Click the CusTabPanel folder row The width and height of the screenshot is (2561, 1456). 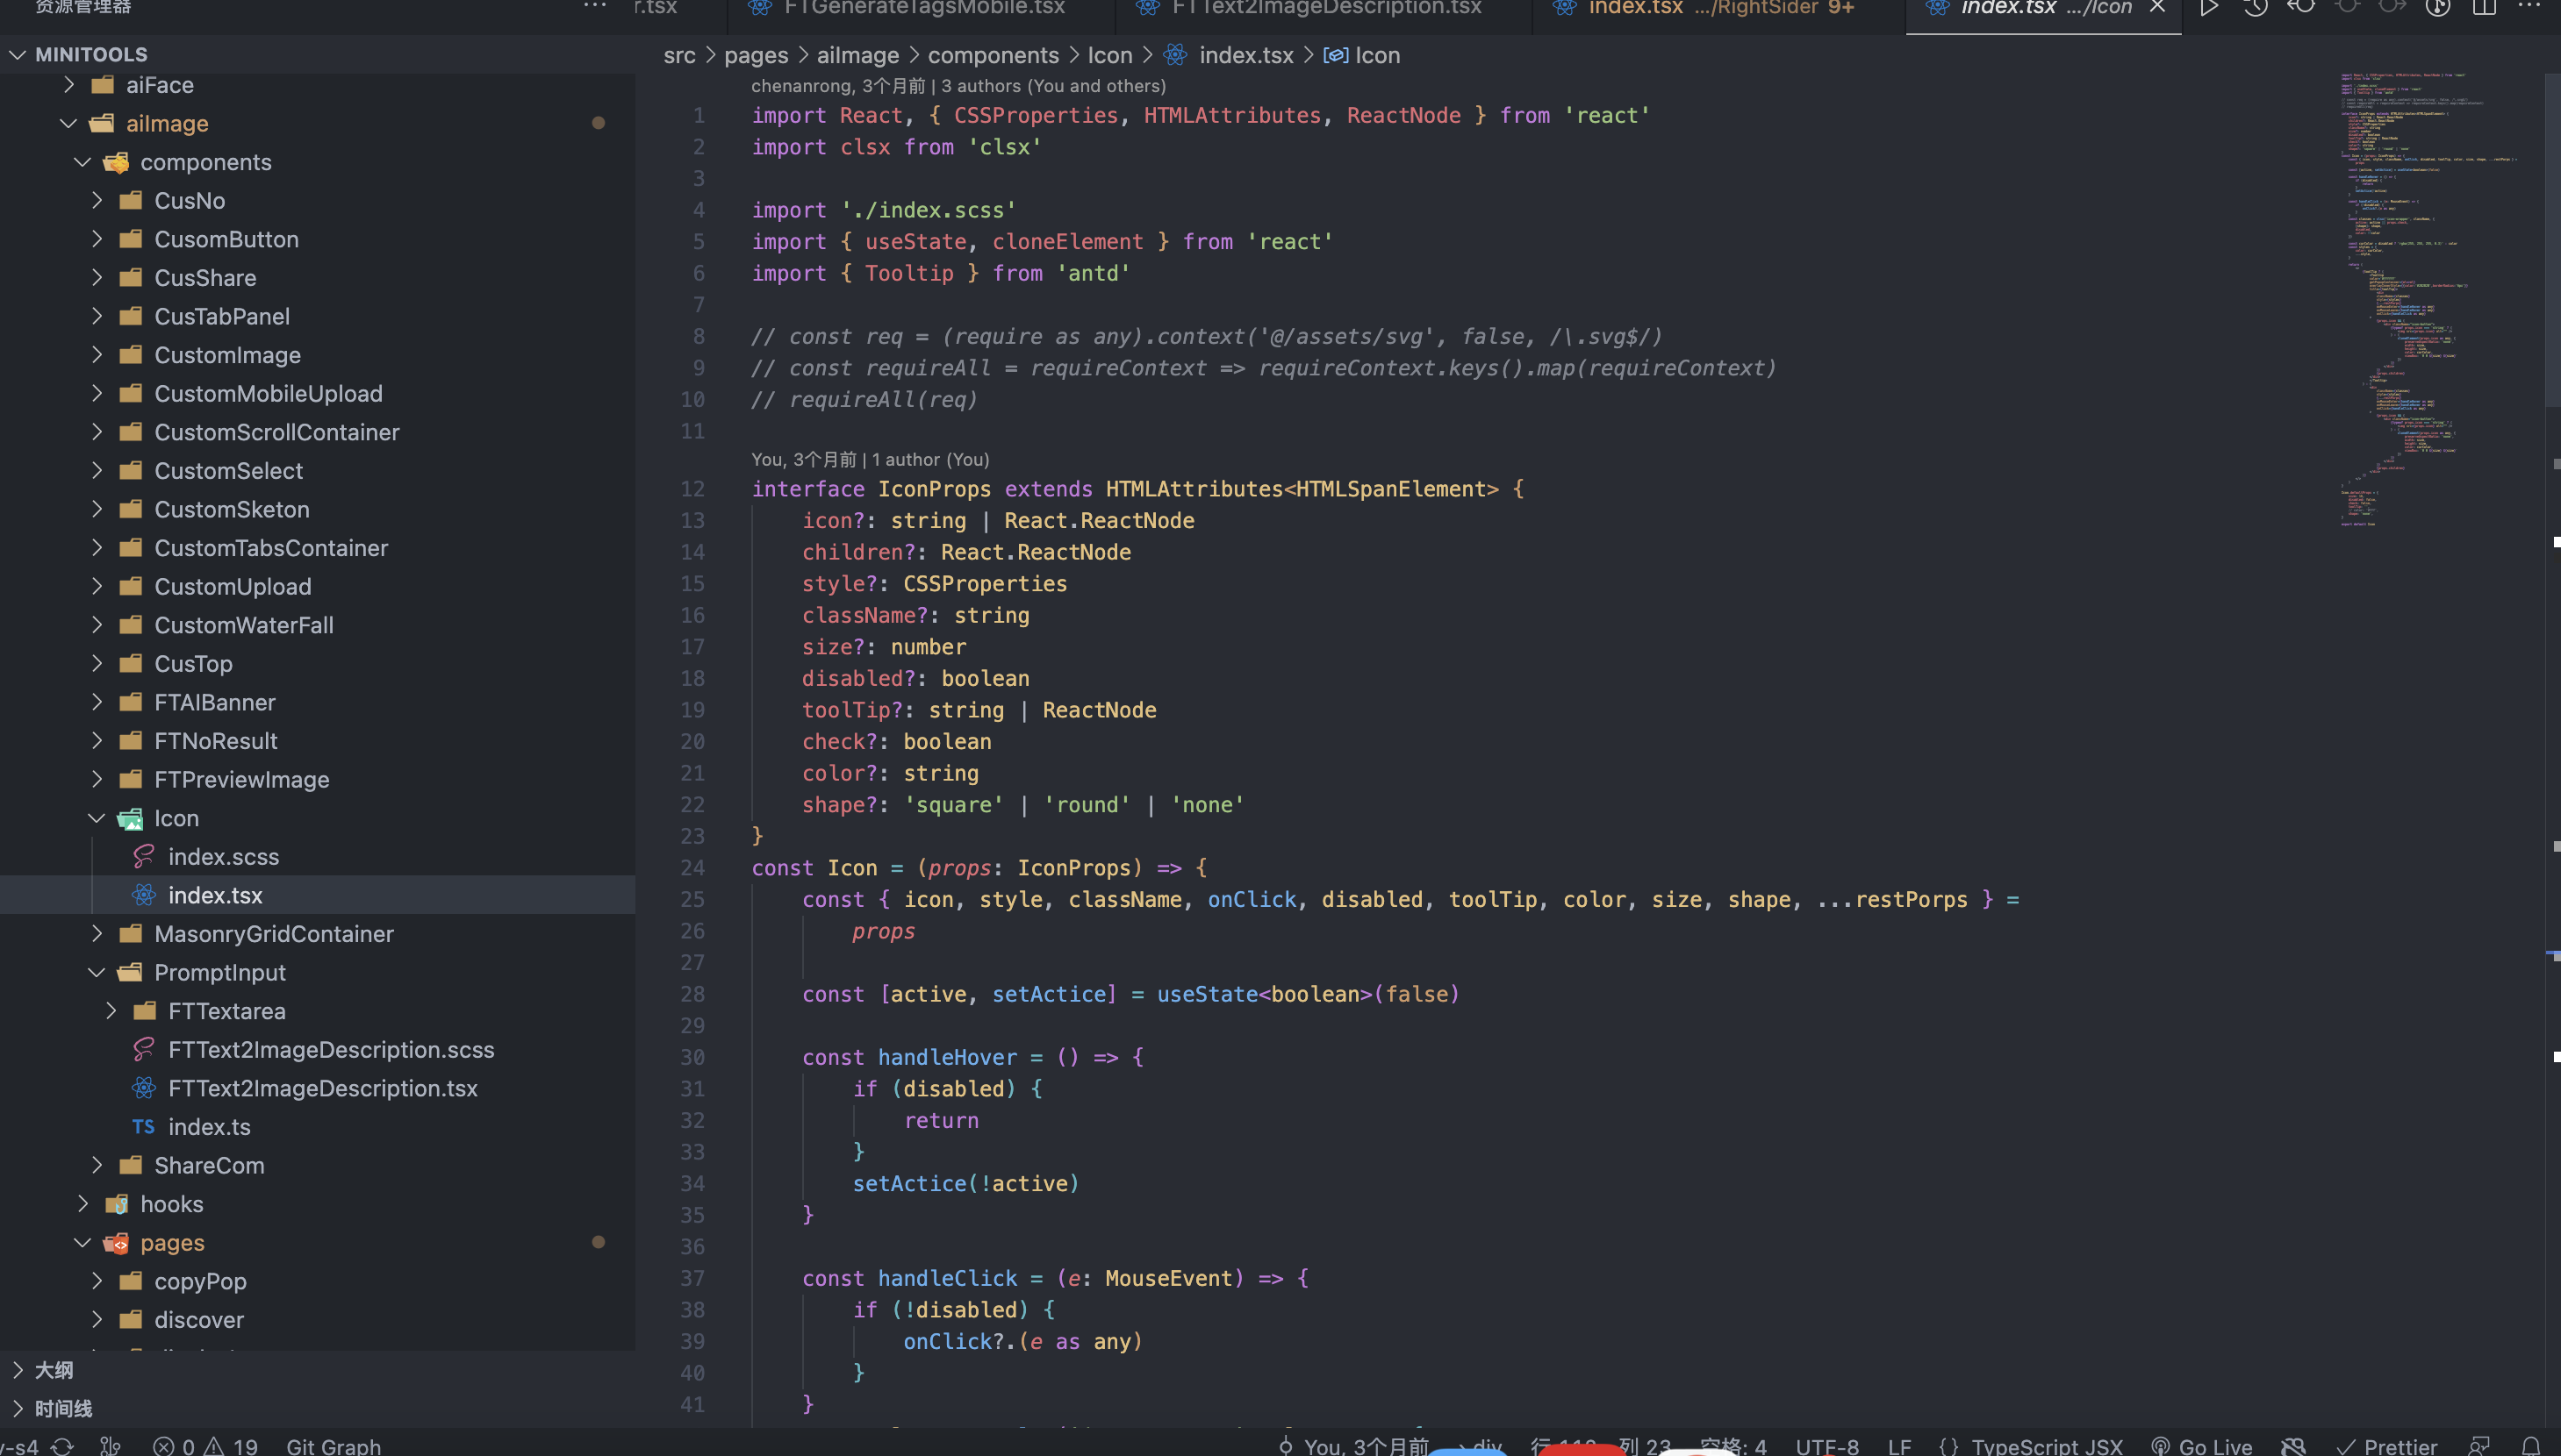coord(317,317)
